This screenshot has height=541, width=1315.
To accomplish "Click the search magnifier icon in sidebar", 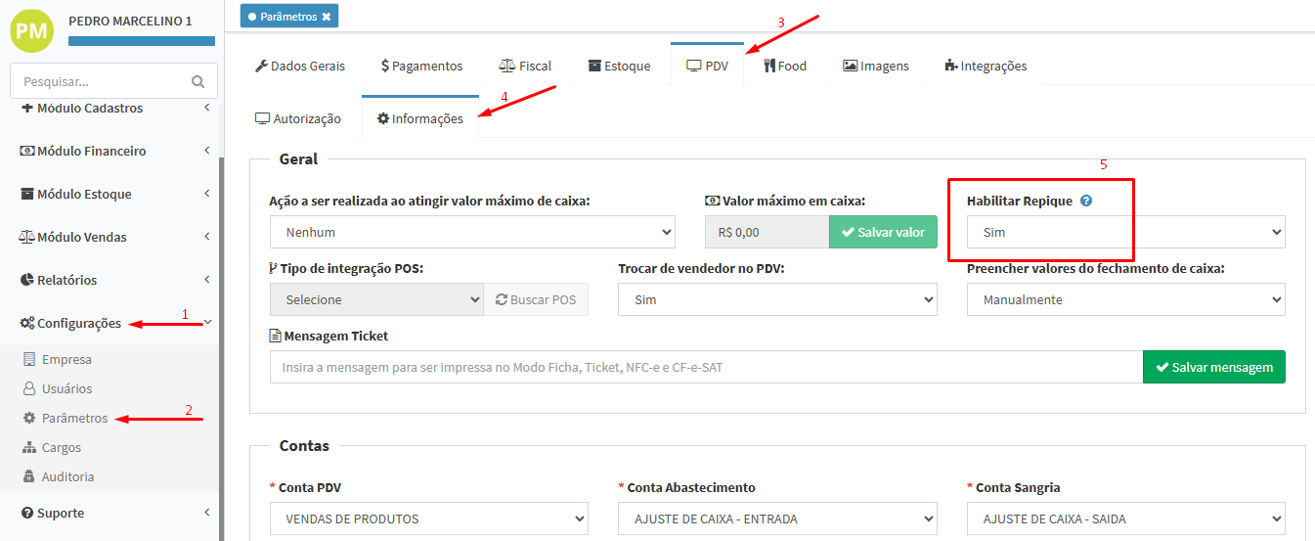I will 198,82.
